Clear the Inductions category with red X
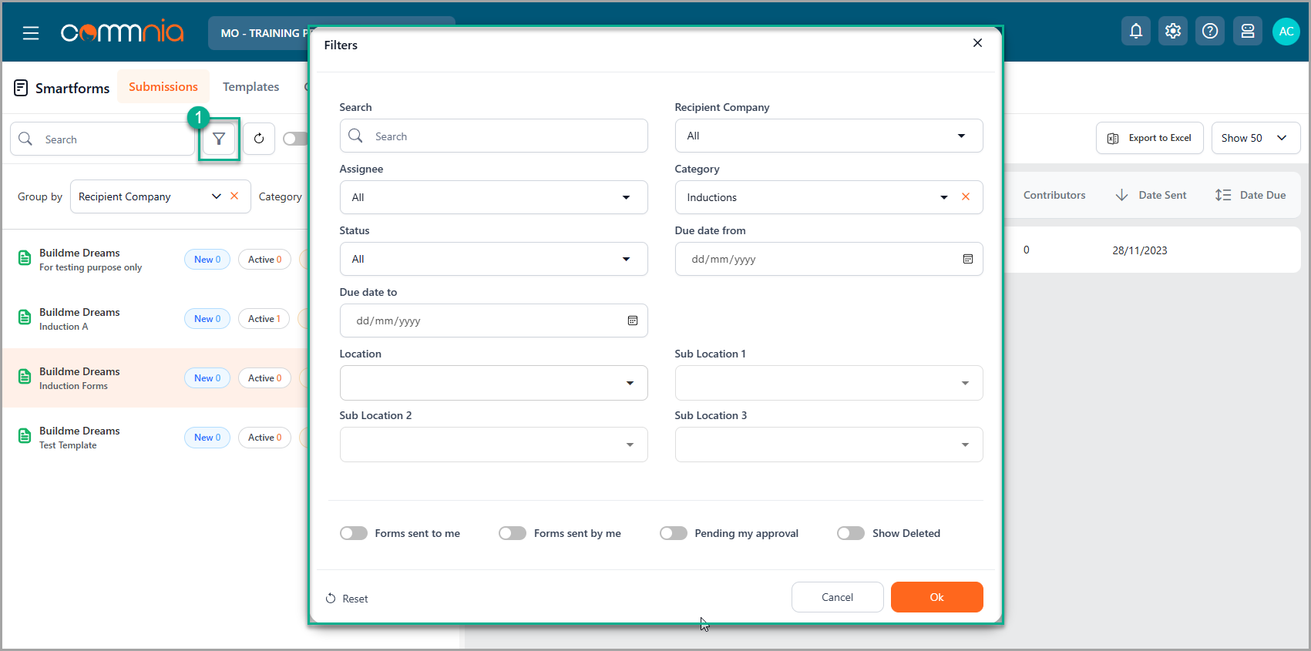Screen dimensions: 1311x651 click(966, 197)
